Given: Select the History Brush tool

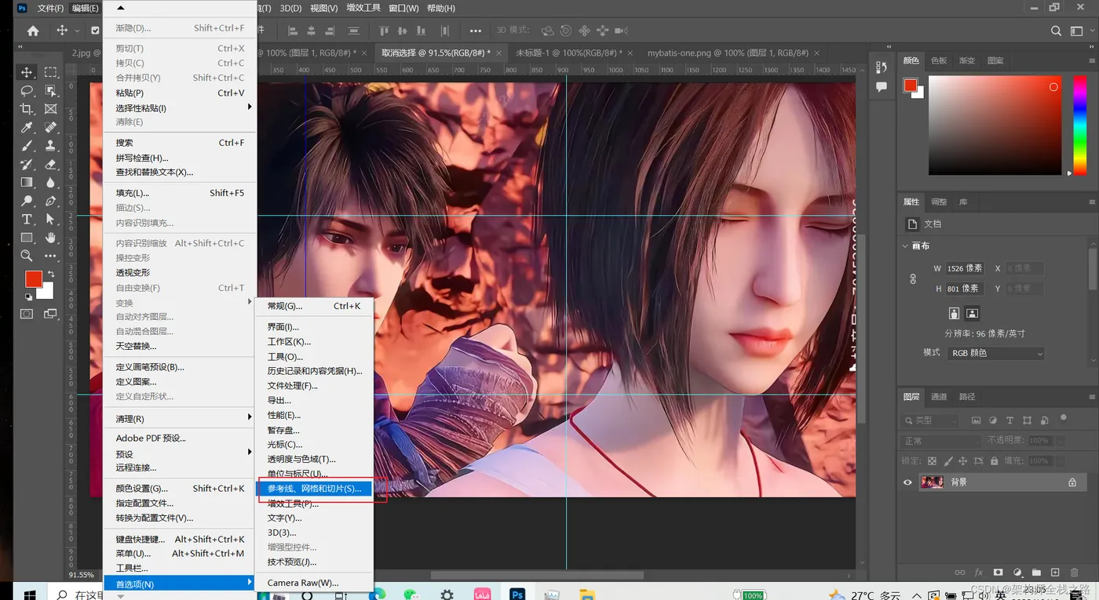Looking at the screenshot, I should [x=27, y=165].
